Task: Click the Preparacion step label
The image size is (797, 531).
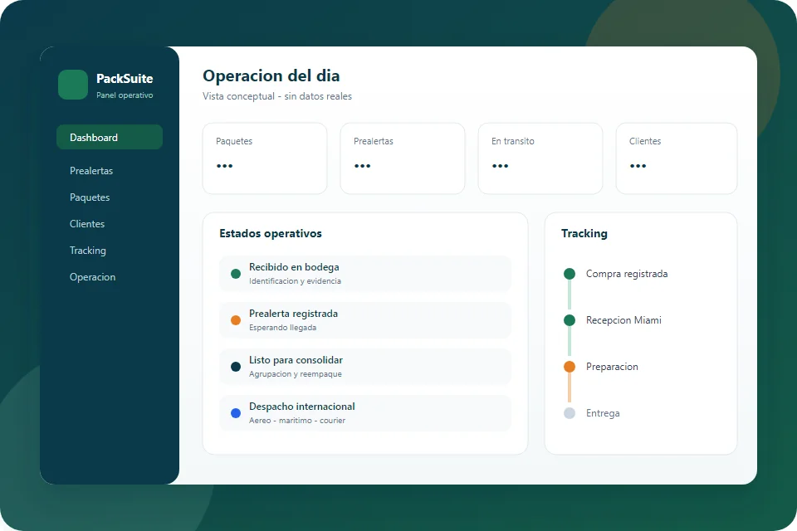Action: point(612,367)
